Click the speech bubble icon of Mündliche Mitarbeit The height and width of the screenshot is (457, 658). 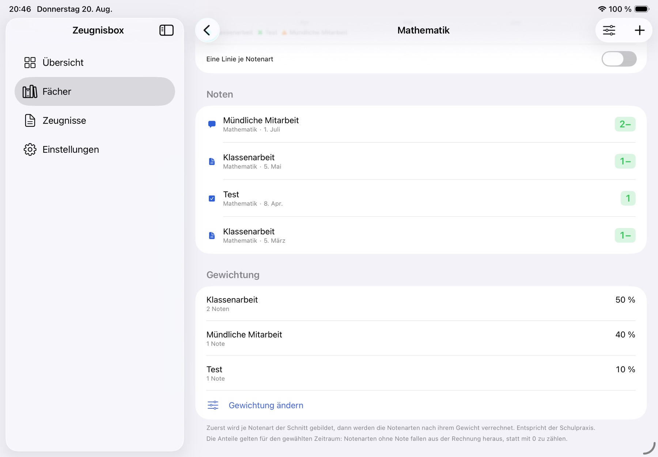pyautogui.click(x=212, y=124)
